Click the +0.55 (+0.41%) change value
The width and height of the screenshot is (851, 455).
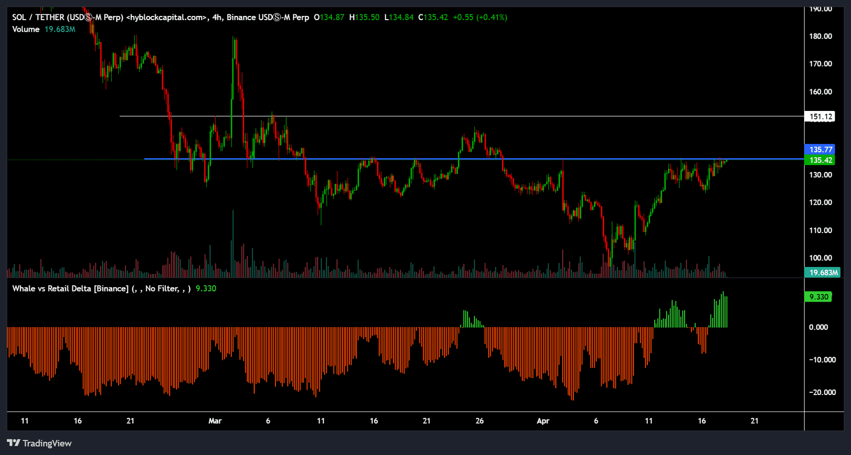(480, 18)
